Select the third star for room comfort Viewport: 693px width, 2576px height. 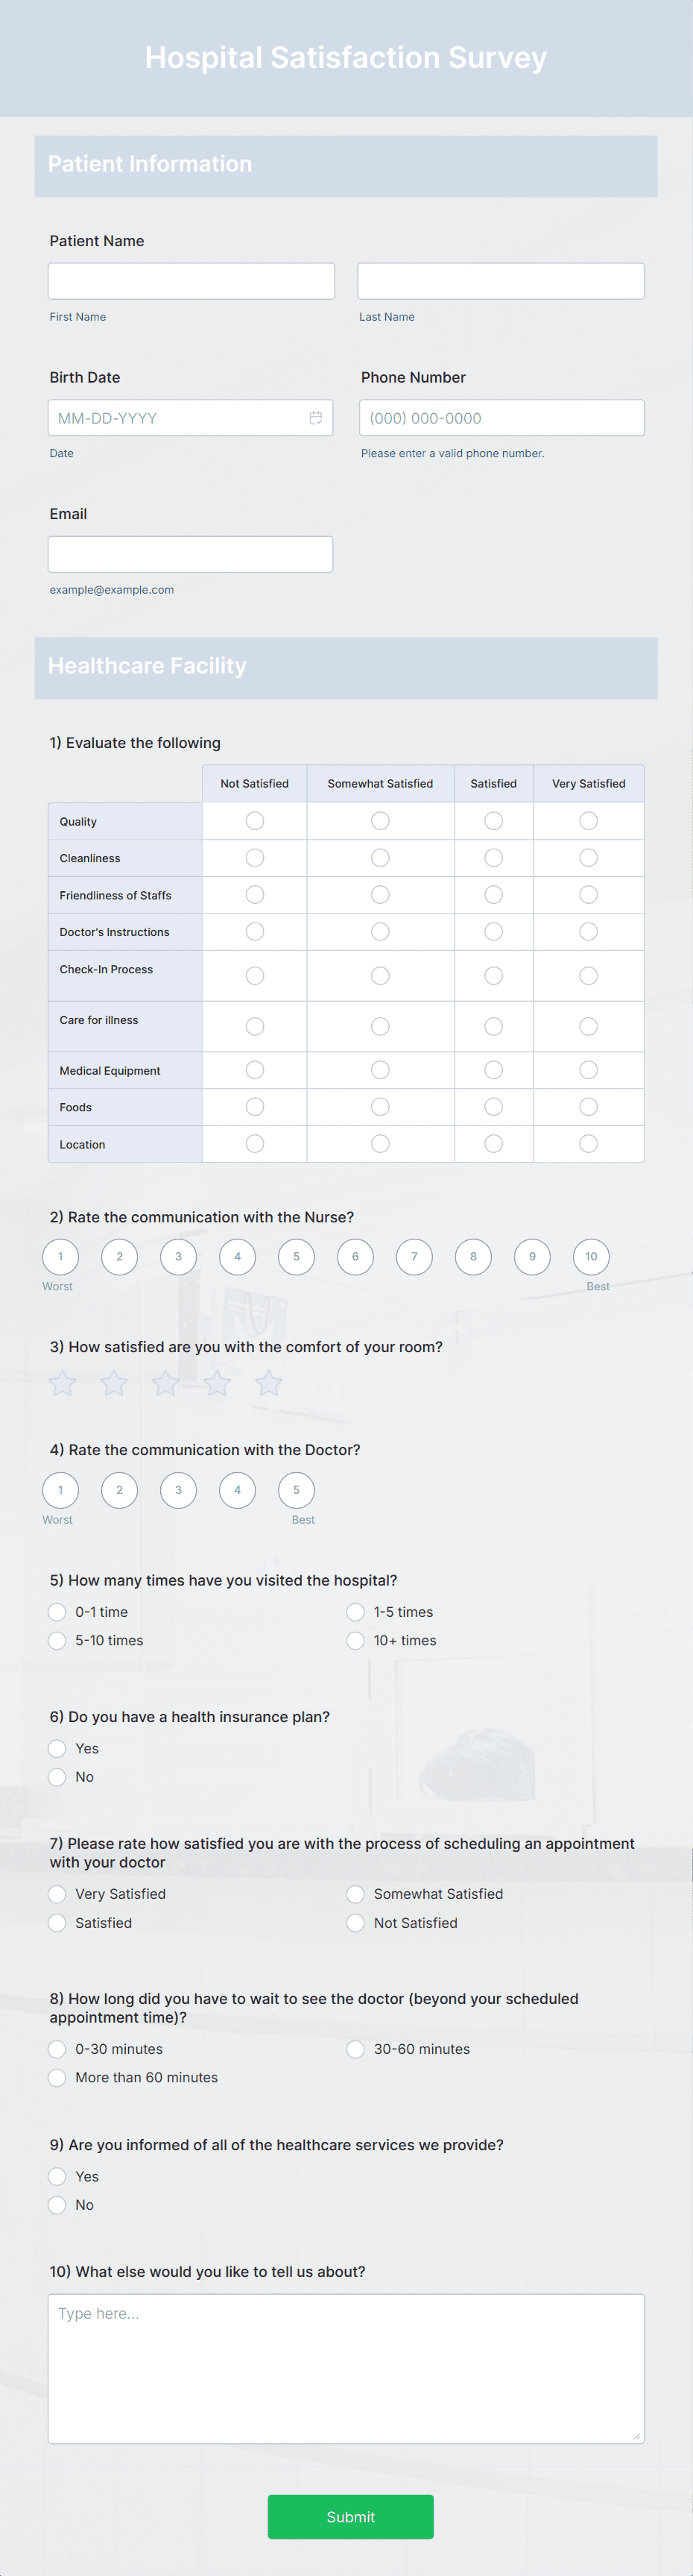coord(165,1383)
